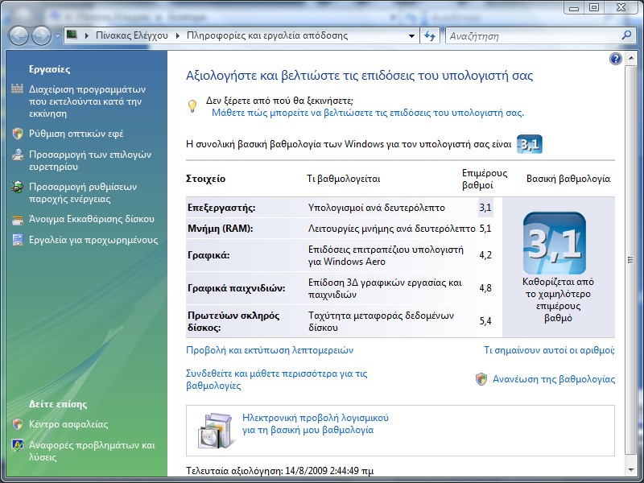This screenshot has height=483, width=644.
Task: Click small 3,1 score badge
Action: tap(530, 144)
